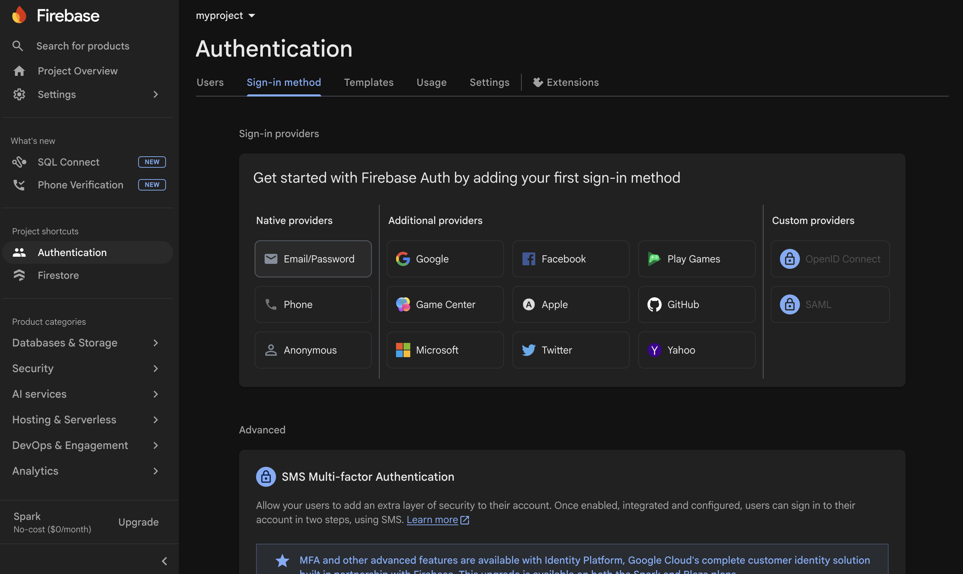Click the Microsoft logo icon
Image resolution: width=963 pixels, height=574 pixels.
[402, 350]
